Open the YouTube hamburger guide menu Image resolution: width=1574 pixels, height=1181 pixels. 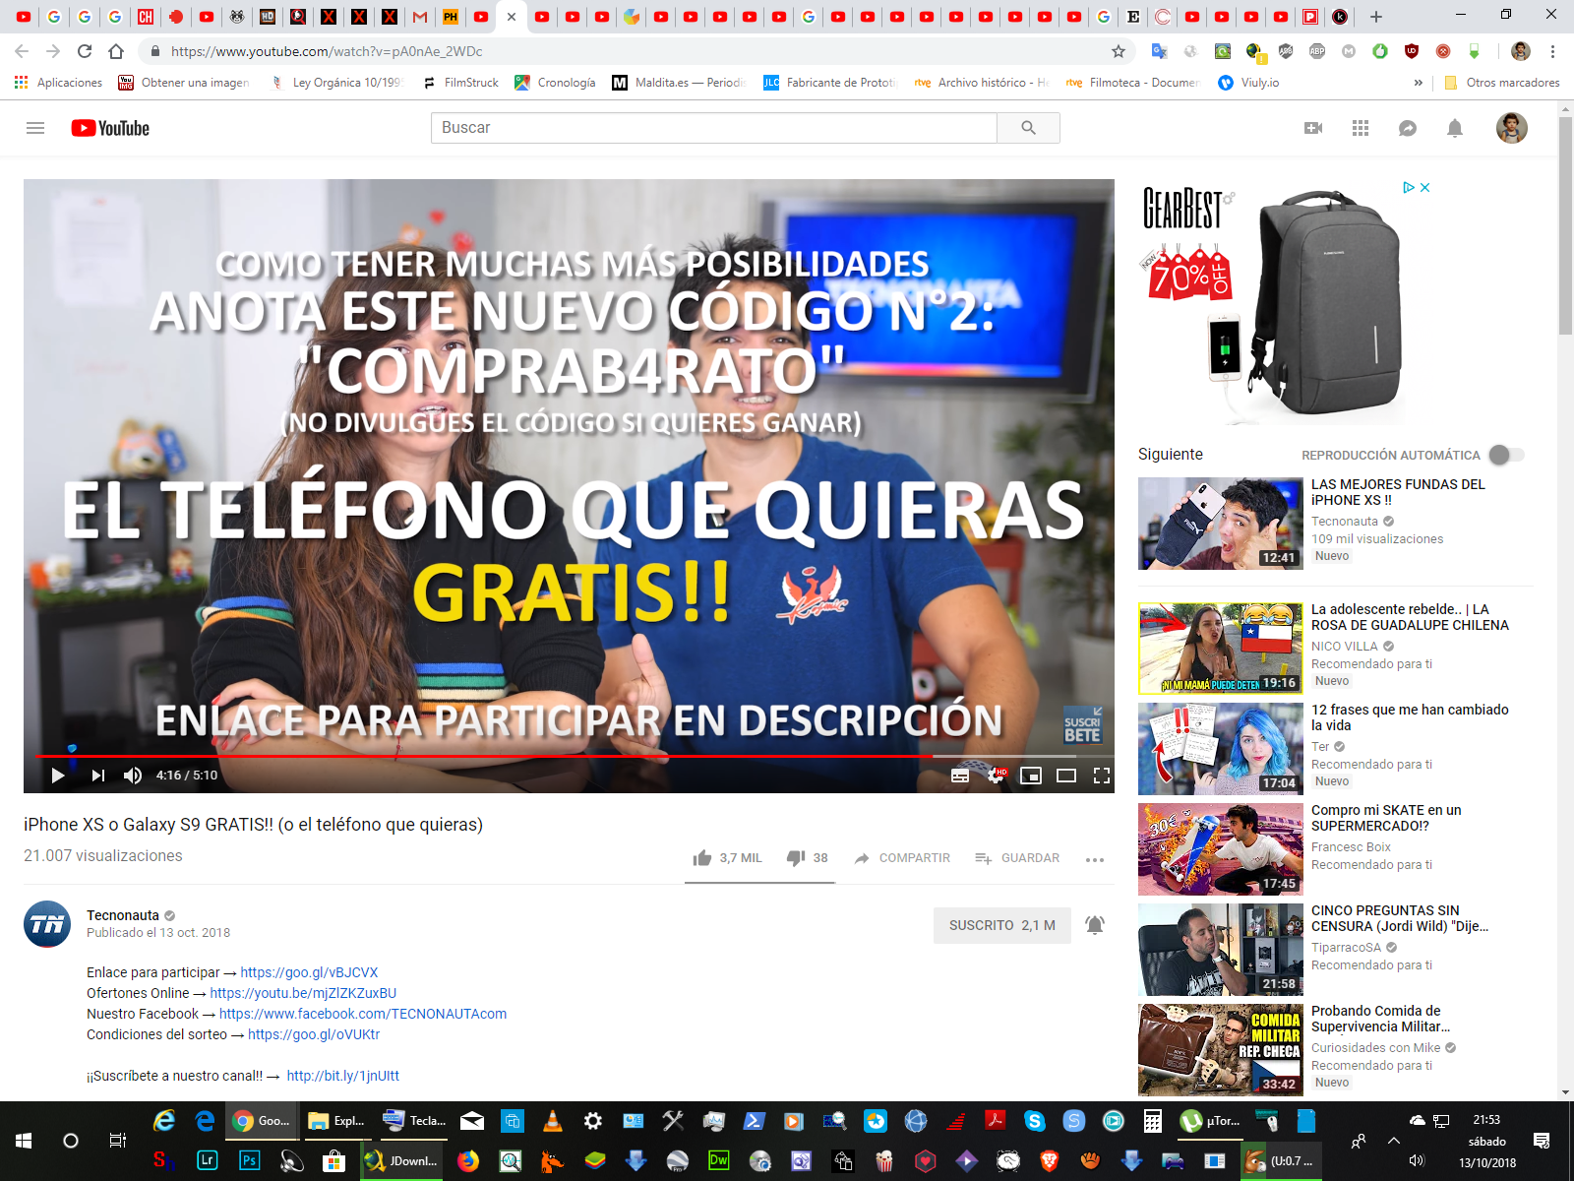tap(35, 128)
